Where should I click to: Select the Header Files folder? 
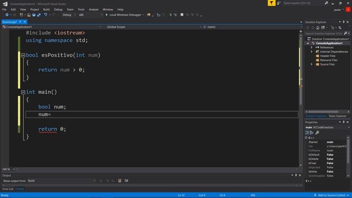[x=328, y=56]
